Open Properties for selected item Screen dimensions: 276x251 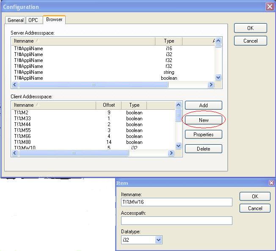[x=204, y=135]
